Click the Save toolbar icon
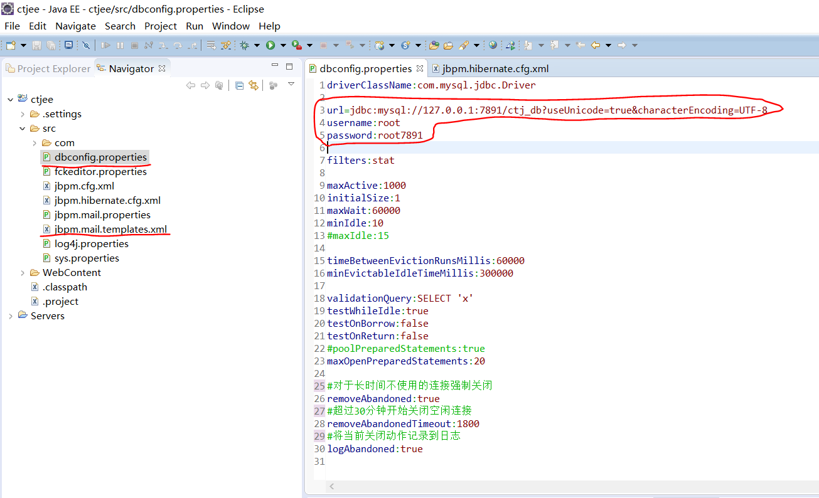Viewport: 819px width, 498px height. point(36,45)
